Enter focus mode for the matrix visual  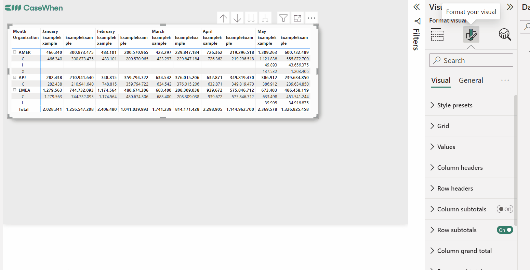(x=297, y=18)
